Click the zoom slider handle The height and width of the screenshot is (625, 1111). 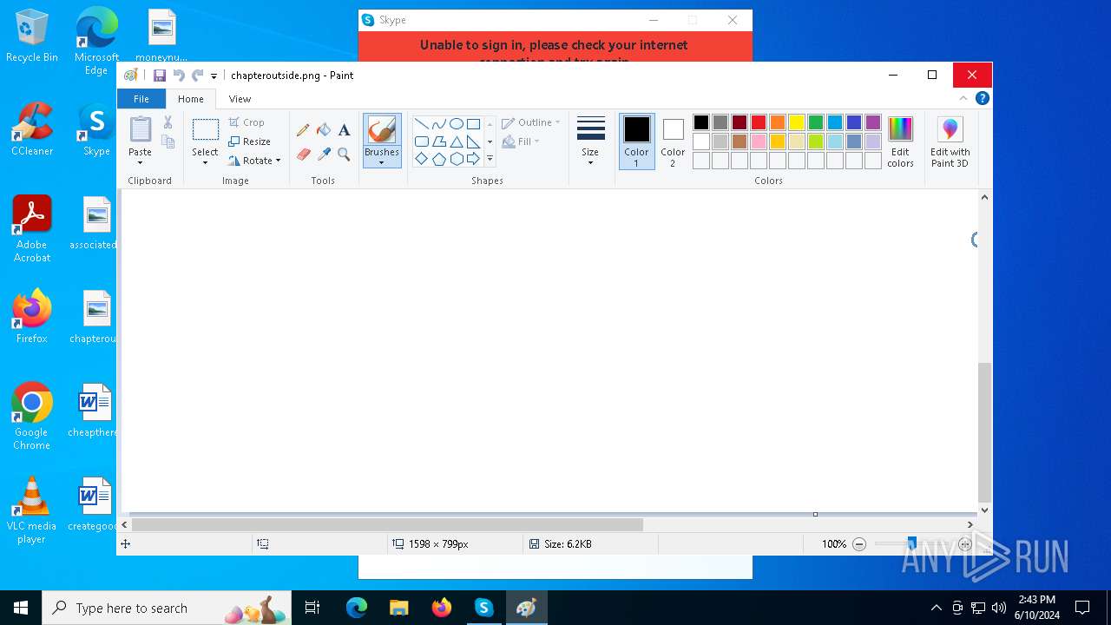911,544
